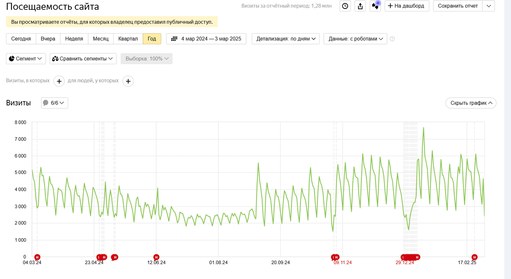
Task: Add a visit condition with plus
Action: (59, 81)
